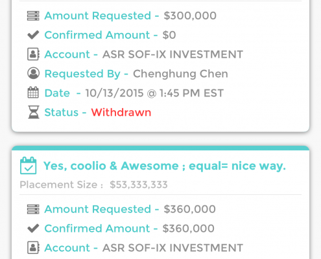Click the 10/13/2015 @ 1:45 PM EST date

pos(154,93)
